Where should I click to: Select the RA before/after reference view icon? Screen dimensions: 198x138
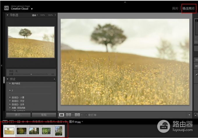coord(68,115)
